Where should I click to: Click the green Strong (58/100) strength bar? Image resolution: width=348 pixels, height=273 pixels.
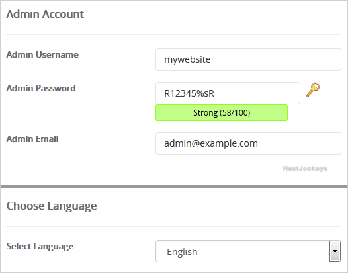222,113
